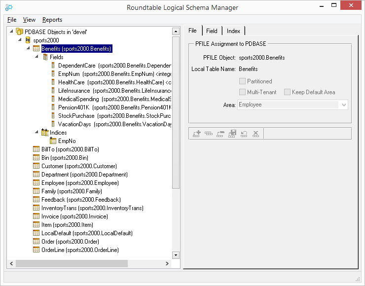Switch to the Field tab

212,31
